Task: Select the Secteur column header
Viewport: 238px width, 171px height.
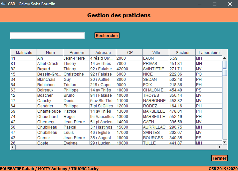Action: [x=182, y=52]
